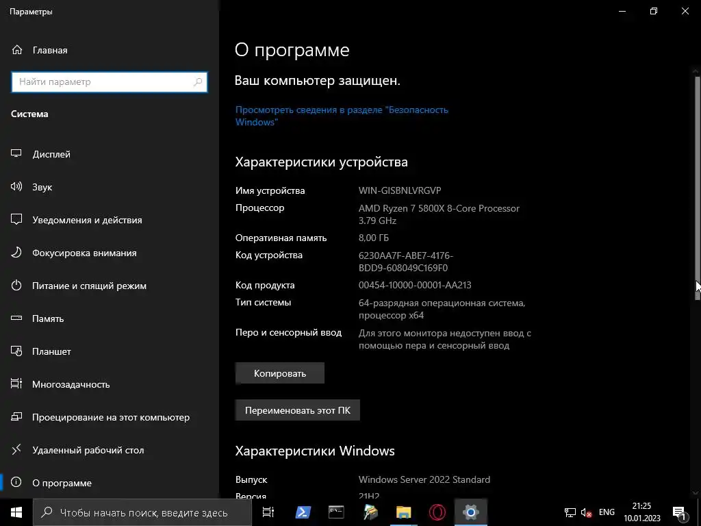
Task: Click the Дисплей monitor icon
Action: coord(16,153)
